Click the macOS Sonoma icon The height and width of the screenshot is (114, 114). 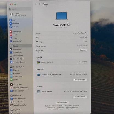pos(38,62)
